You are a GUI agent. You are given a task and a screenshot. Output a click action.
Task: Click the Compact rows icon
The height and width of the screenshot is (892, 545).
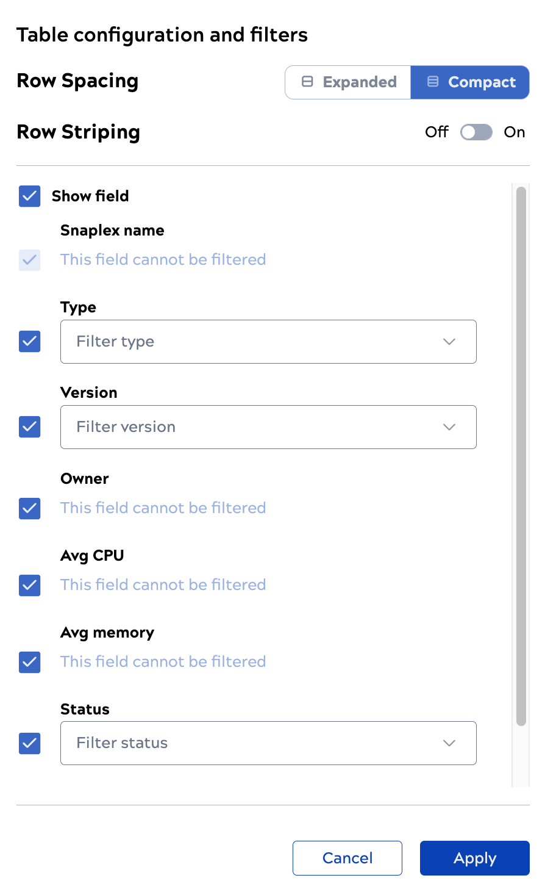tap(433, 82)
